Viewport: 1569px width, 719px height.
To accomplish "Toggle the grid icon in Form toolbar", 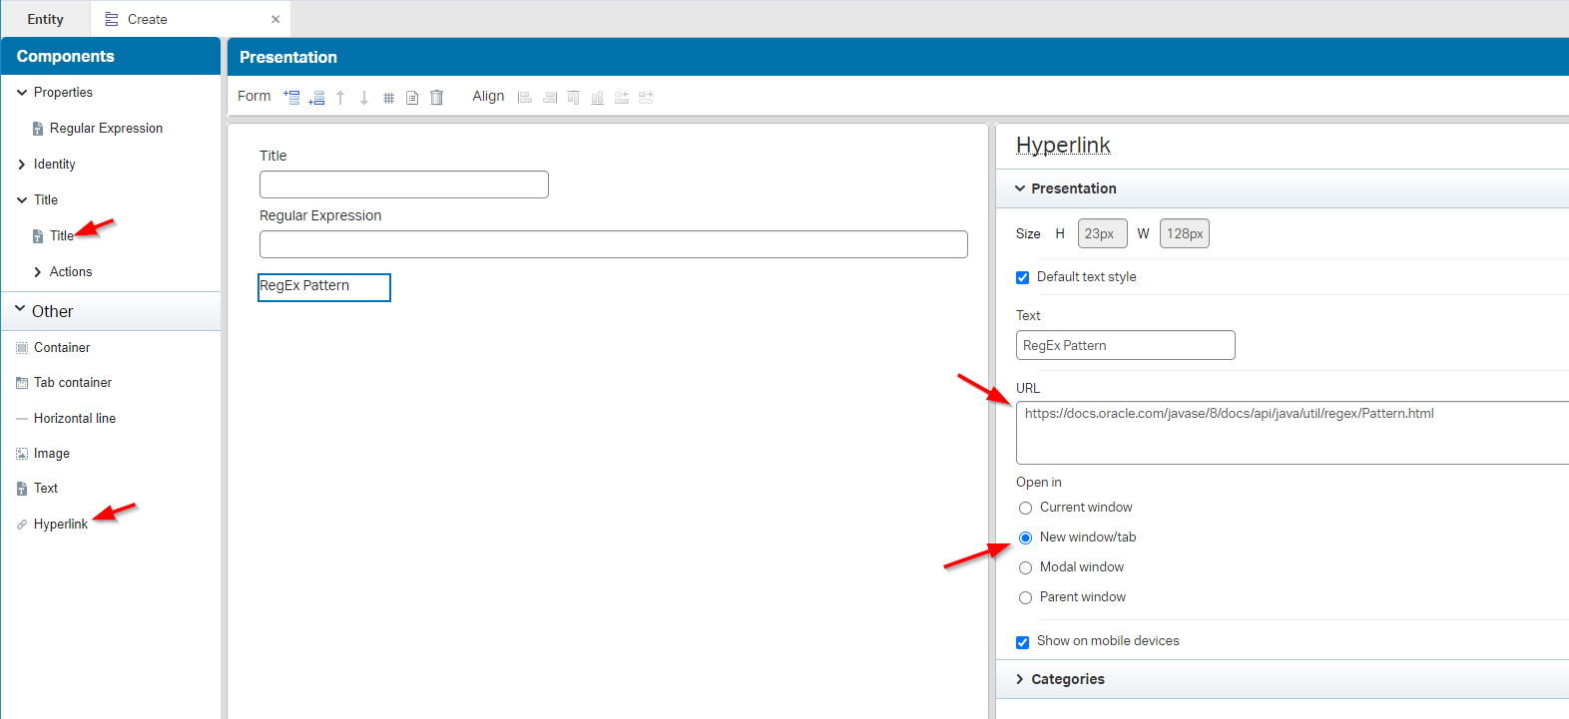I will [x=388, y=98].
